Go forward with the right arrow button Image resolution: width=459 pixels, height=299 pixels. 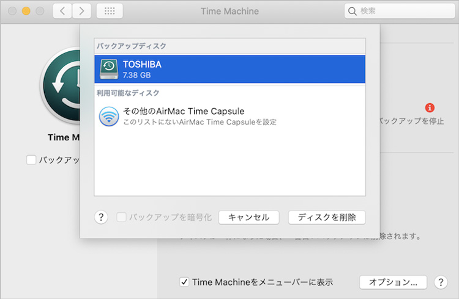(81, 11)
